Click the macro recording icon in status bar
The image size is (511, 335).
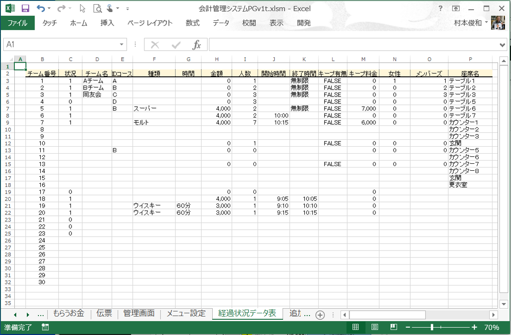click(x=45, y=327)
